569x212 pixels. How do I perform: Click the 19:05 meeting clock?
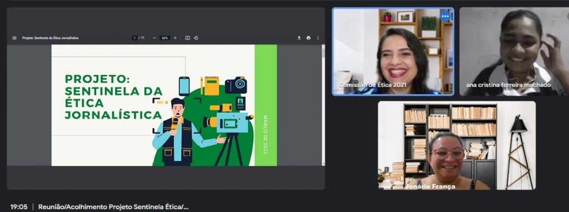[x=19, y=207]
